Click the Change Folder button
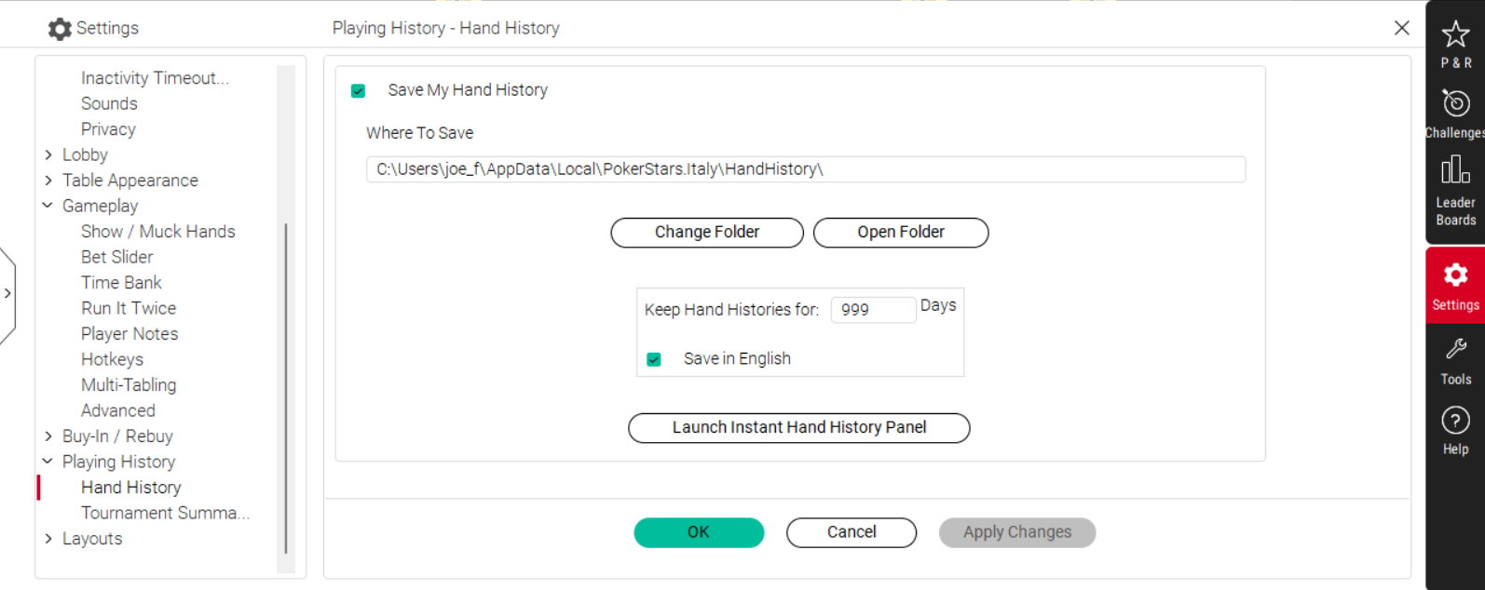This screenshot has height=590, width=1485. tap(707, 233)
